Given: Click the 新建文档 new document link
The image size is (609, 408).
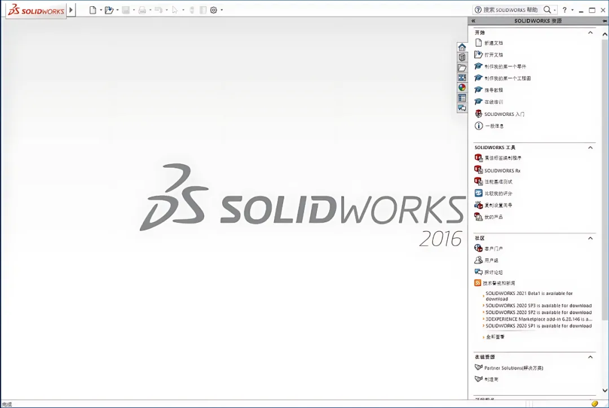Looking at the screenshot, I should (x=493, y=43).
